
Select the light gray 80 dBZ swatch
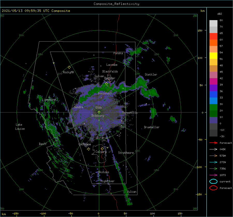[x=213, y=23]
